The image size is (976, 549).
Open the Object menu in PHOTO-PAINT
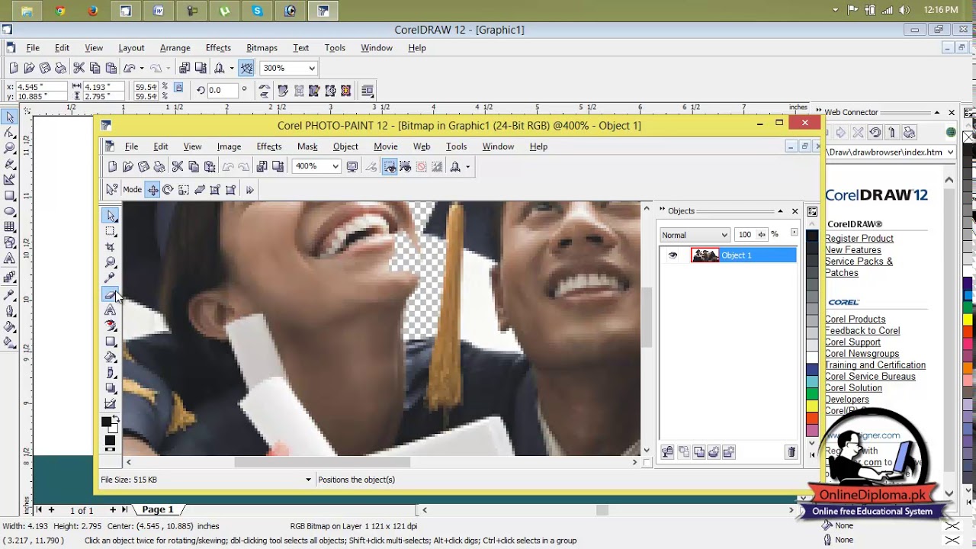(345, 146)
